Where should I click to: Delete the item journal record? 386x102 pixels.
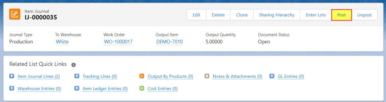click(x=218, y=15)
